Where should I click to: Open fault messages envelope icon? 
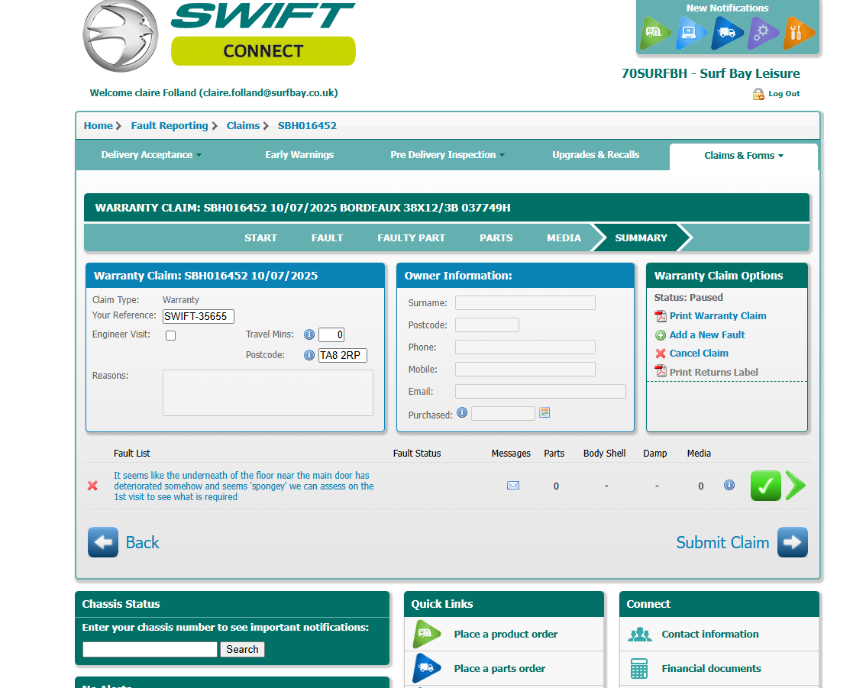tap(513, 486)
